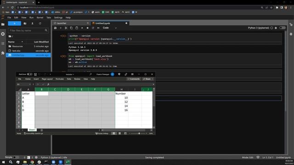Save the notebook with the JupyterLab disk icon
The image size is (294, 165).
pos(55,28)
